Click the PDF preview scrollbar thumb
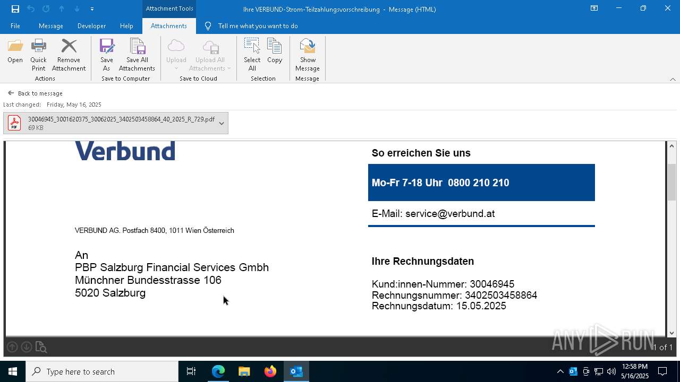This screenshot has width=680, height=382. (x=671, y=182)
